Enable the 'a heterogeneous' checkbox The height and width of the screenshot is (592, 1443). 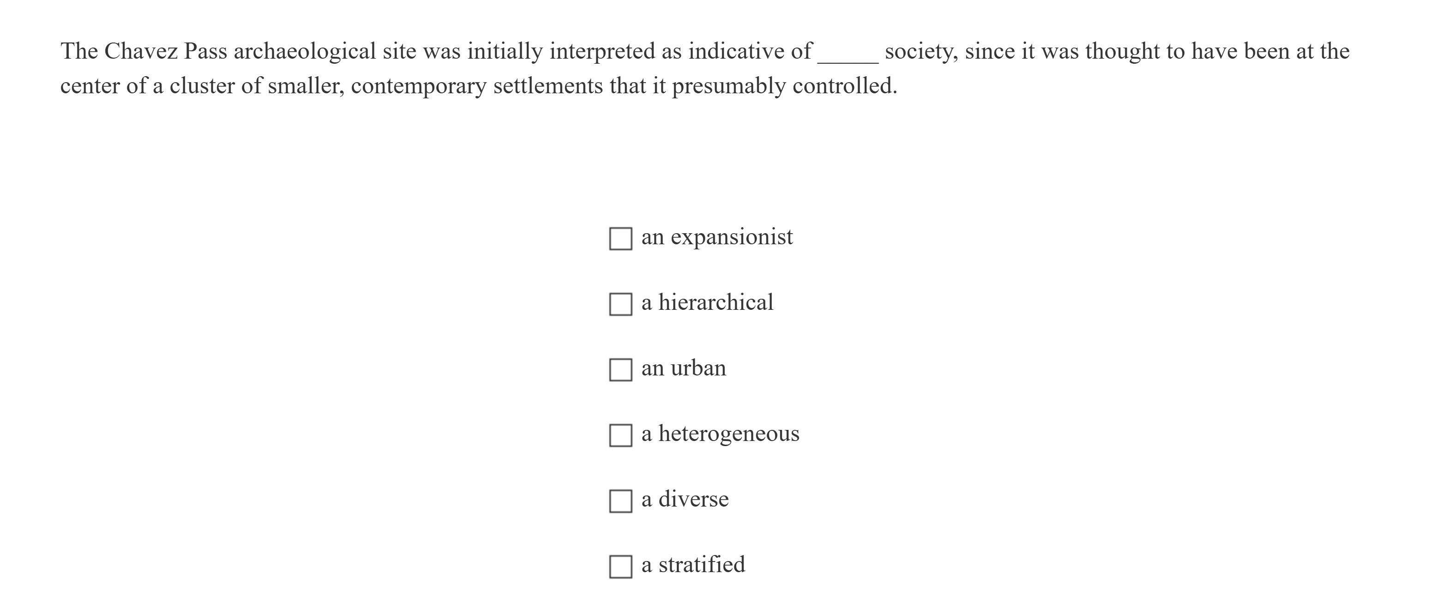pos(620,435)
